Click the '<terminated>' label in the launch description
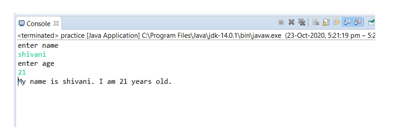The width and height of the screenshot is (418, 140). coord(38,36)
